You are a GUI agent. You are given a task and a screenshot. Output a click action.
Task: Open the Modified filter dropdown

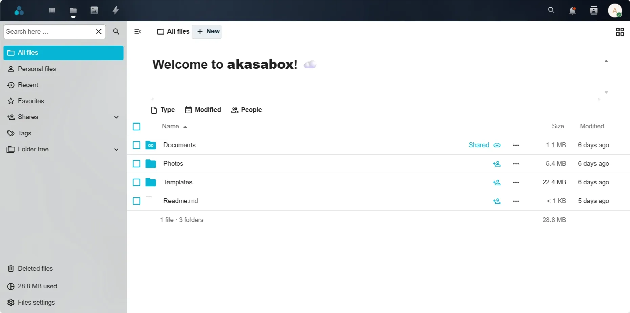[x=203, y=110]
